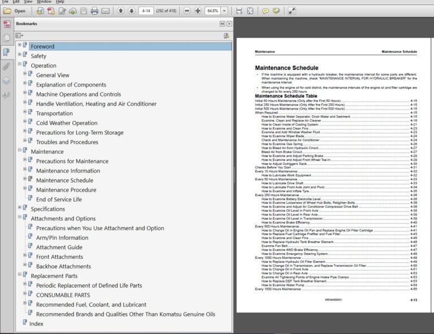
Task: Click the Open button label
Action: tap(20, 11)
